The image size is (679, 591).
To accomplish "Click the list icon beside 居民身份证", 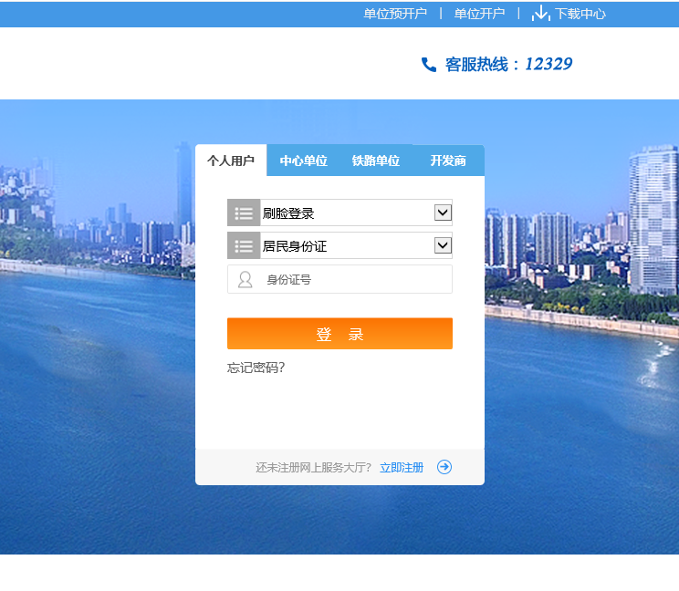I will point(244,246).
